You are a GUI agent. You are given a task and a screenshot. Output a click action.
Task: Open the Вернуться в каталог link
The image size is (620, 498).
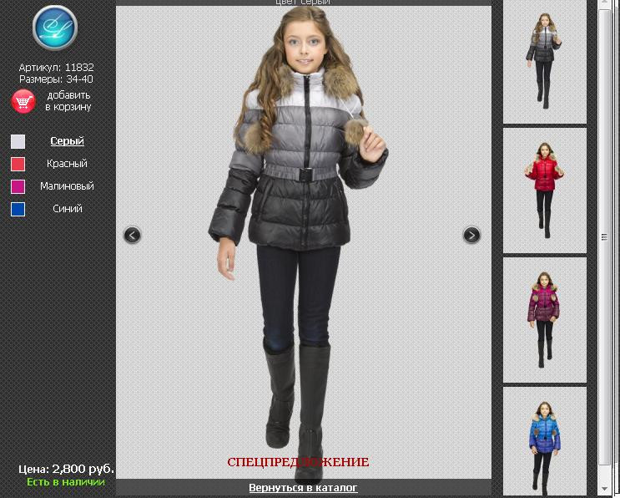[x=303, y=488]
